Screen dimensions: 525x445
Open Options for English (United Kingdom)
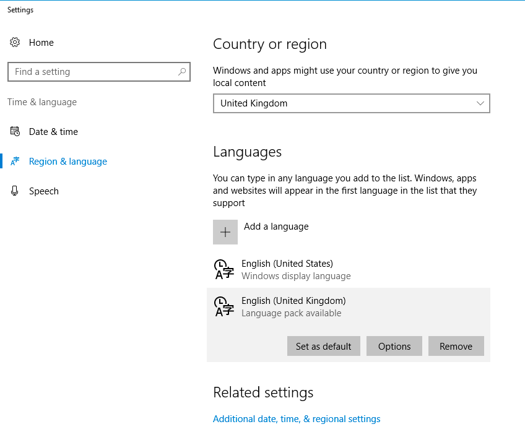394,346
